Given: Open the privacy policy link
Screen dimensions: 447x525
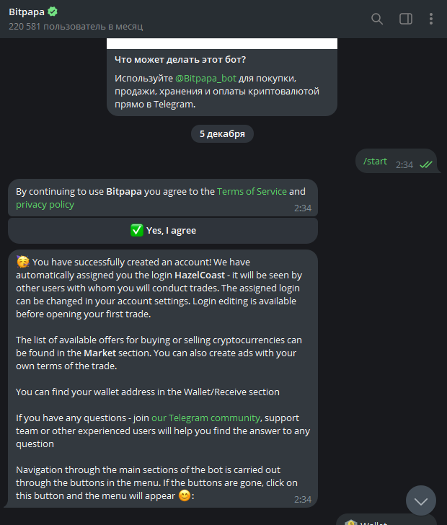Looking at the screenshot, I should [45, 204].
